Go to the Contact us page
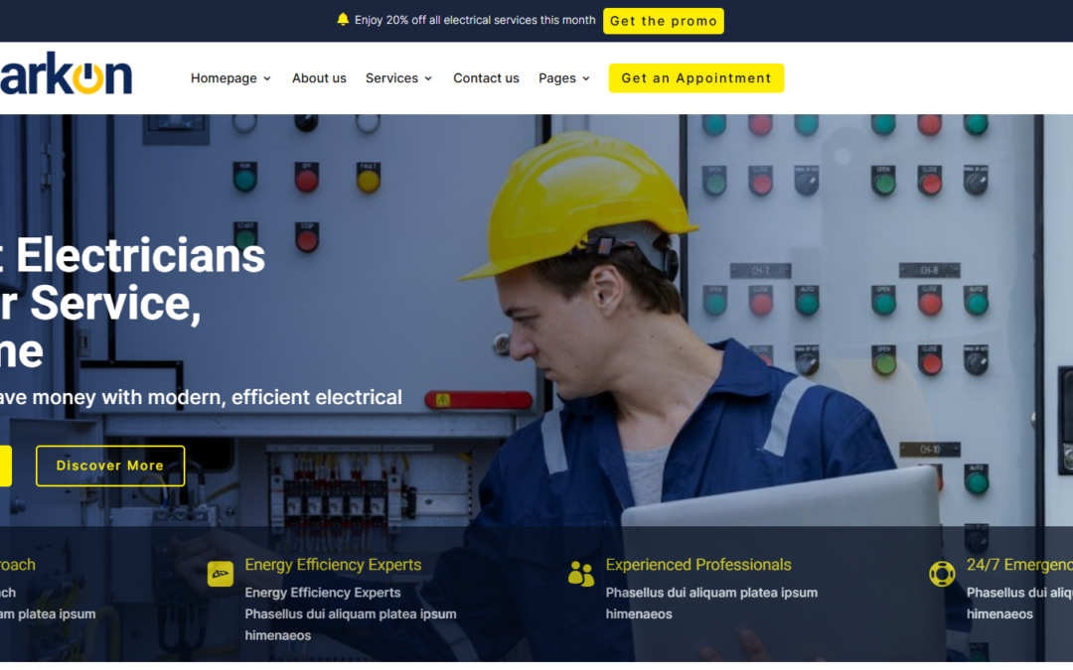 tap(486, 78)
